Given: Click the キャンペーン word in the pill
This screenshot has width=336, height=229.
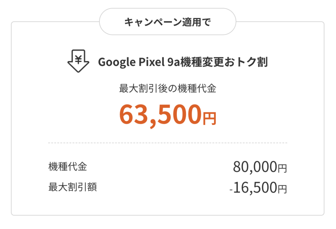Looking at the screenshot, I should (x=153, y=22).
